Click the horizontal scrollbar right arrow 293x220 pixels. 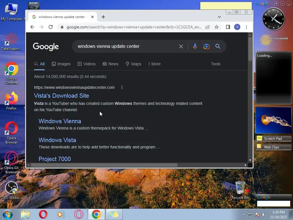click(x=245, y=165)
